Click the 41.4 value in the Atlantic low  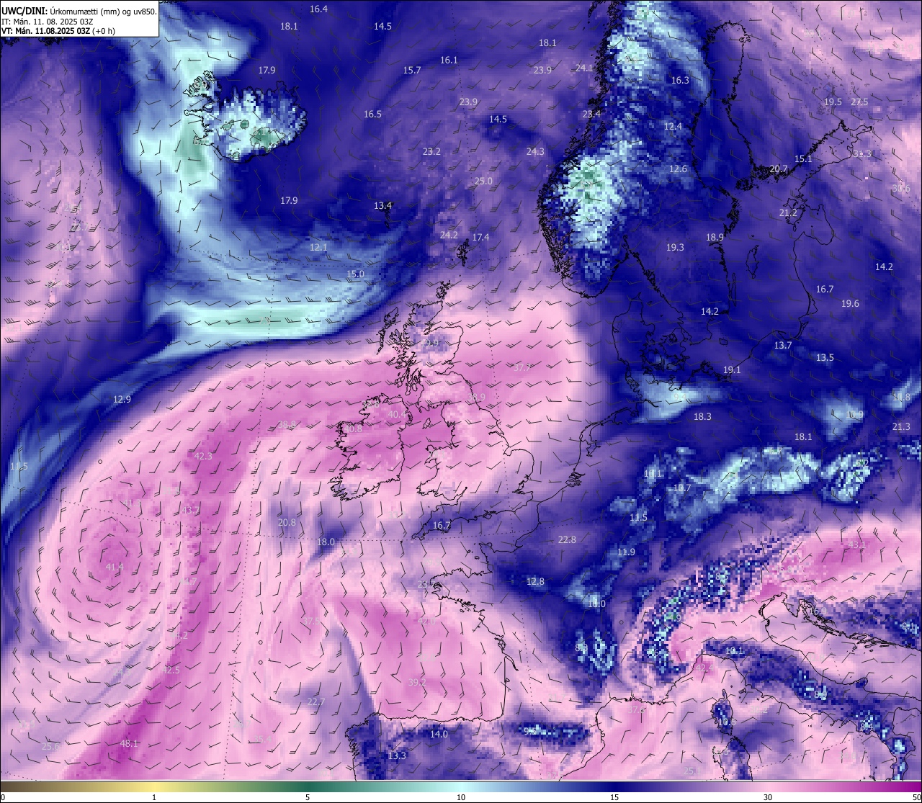point(115,567)
